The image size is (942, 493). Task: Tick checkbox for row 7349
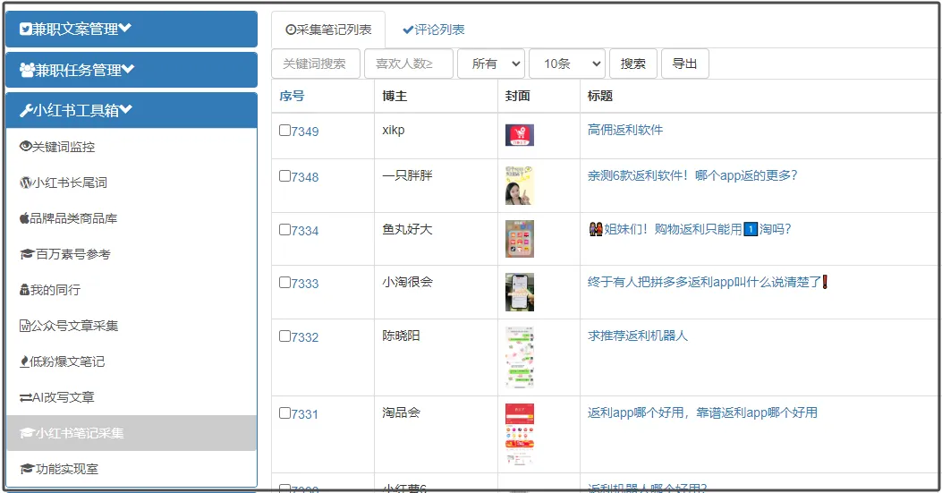(284, 130)
